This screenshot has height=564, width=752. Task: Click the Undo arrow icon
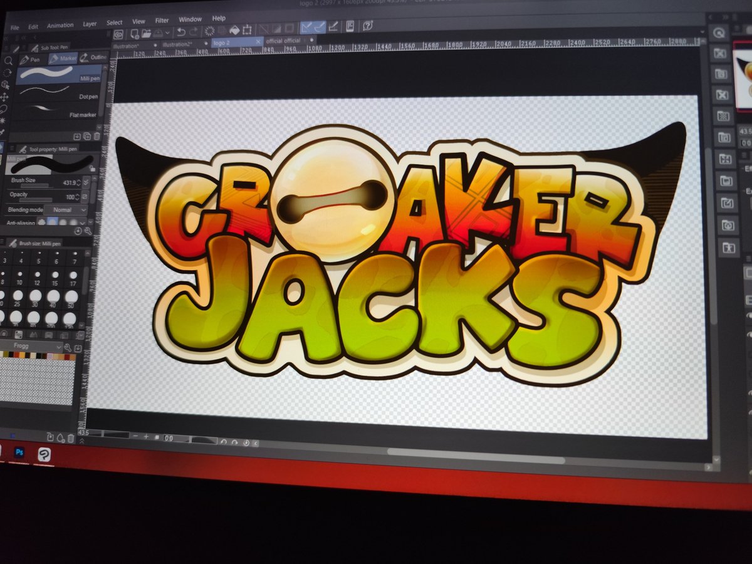(x=180, y=32)
